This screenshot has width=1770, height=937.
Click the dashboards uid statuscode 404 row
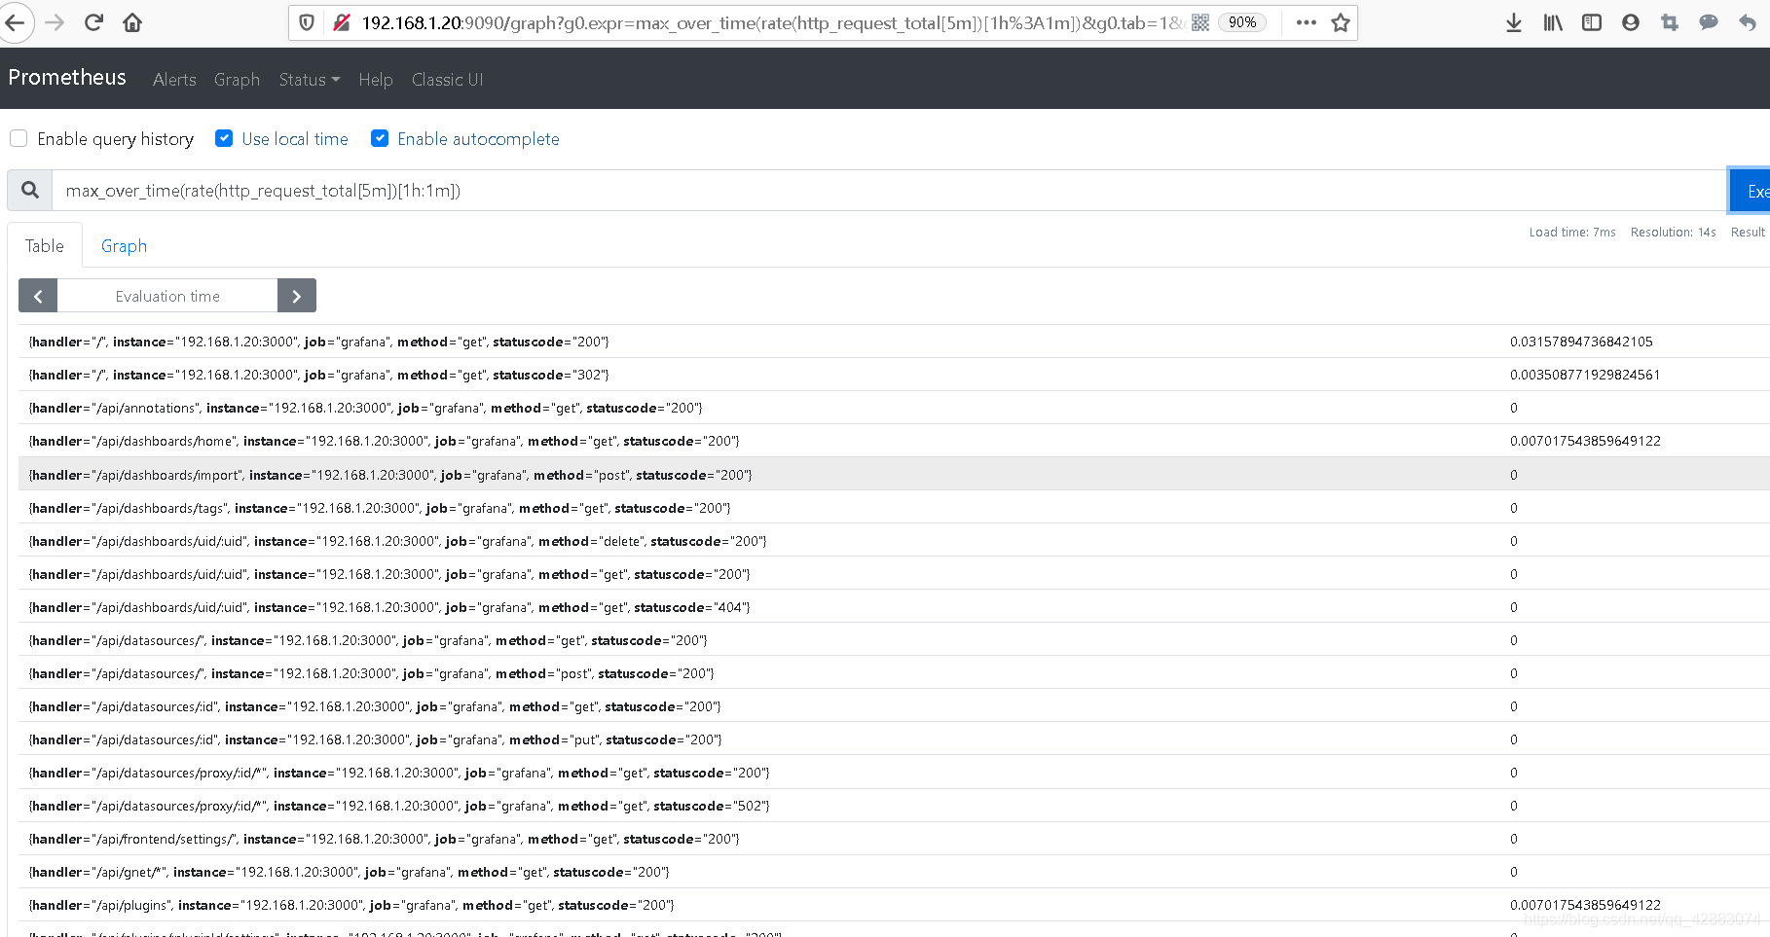pos(894,607)
